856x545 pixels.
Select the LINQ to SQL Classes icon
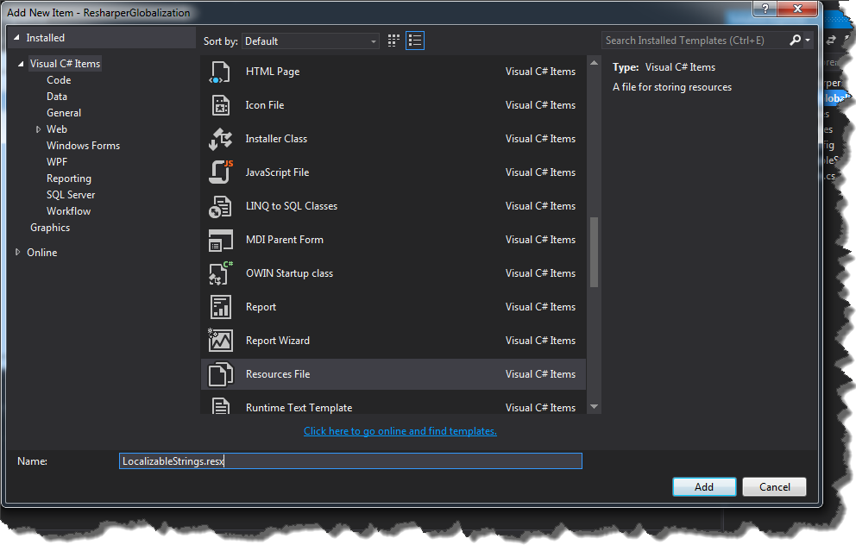click(x=221, y=206)
